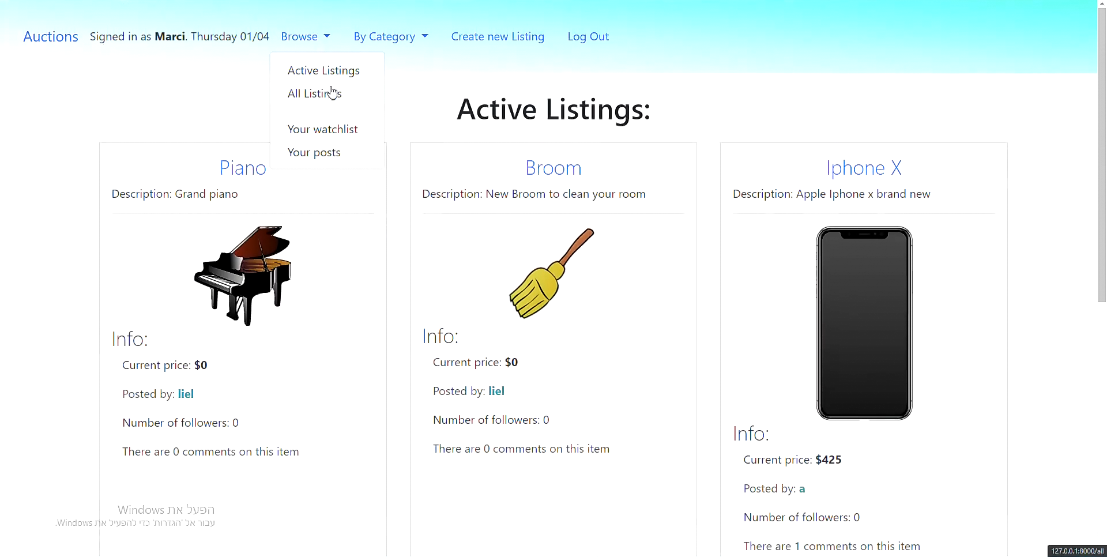Image resolution: width=1107 pixels, height=557 pixels.
Task: Select Active Listings from the menu
Action: (x=323, y=71)
